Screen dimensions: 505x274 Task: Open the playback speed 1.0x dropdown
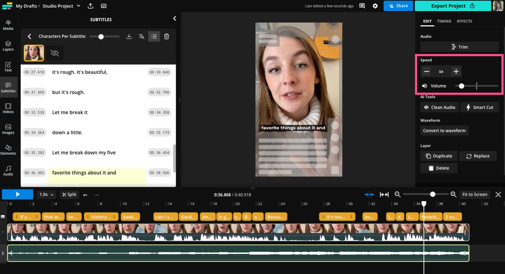point(46,194)
